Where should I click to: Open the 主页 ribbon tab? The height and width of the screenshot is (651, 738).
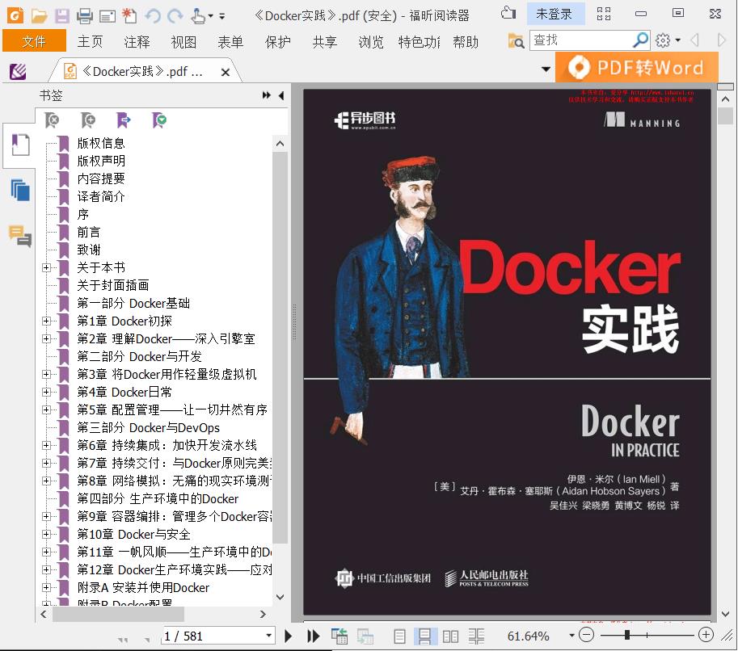coord(90,42)
